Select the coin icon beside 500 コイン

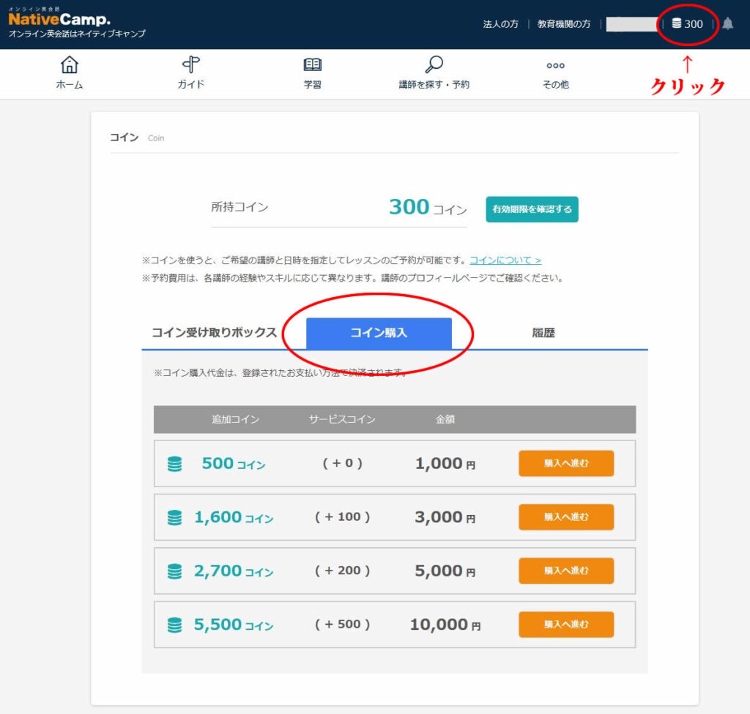coord(176,462)
